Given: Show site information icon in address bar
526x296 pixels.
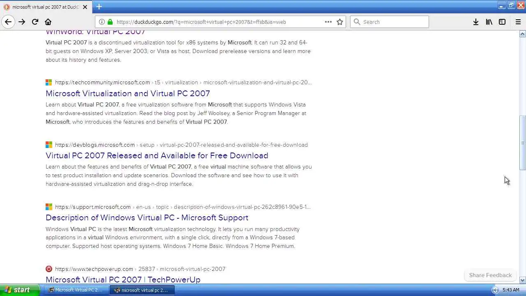Looking at the screenshot, I should pyautogui.click(x=102, y=22).
